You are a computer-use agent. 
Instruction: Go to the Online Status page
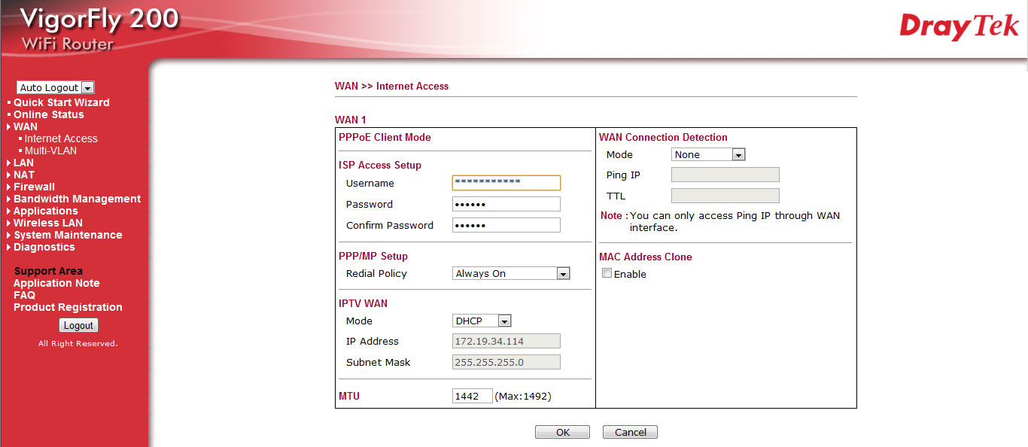point(48,114)
